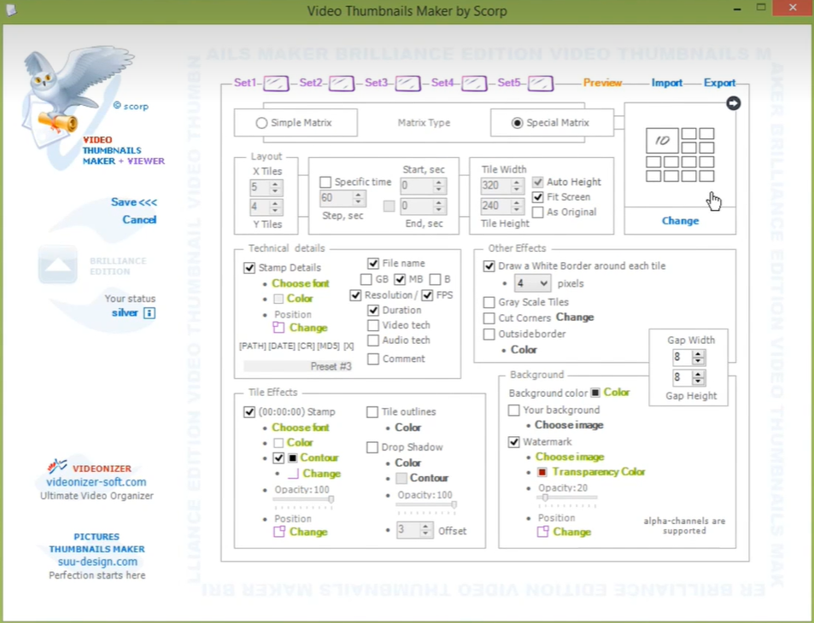Select the Set1 preset icon

(276, 83)
